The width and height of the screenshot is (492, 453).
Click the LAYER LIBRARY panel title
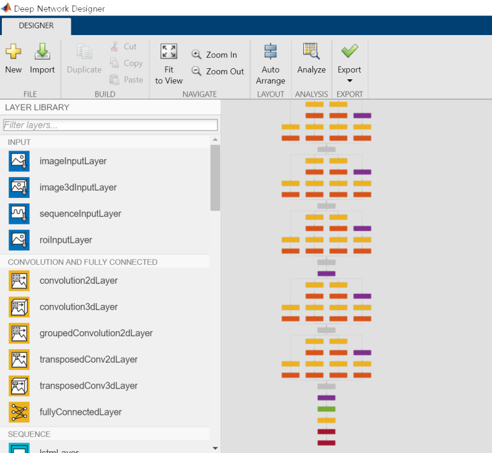tap(37, 108)
